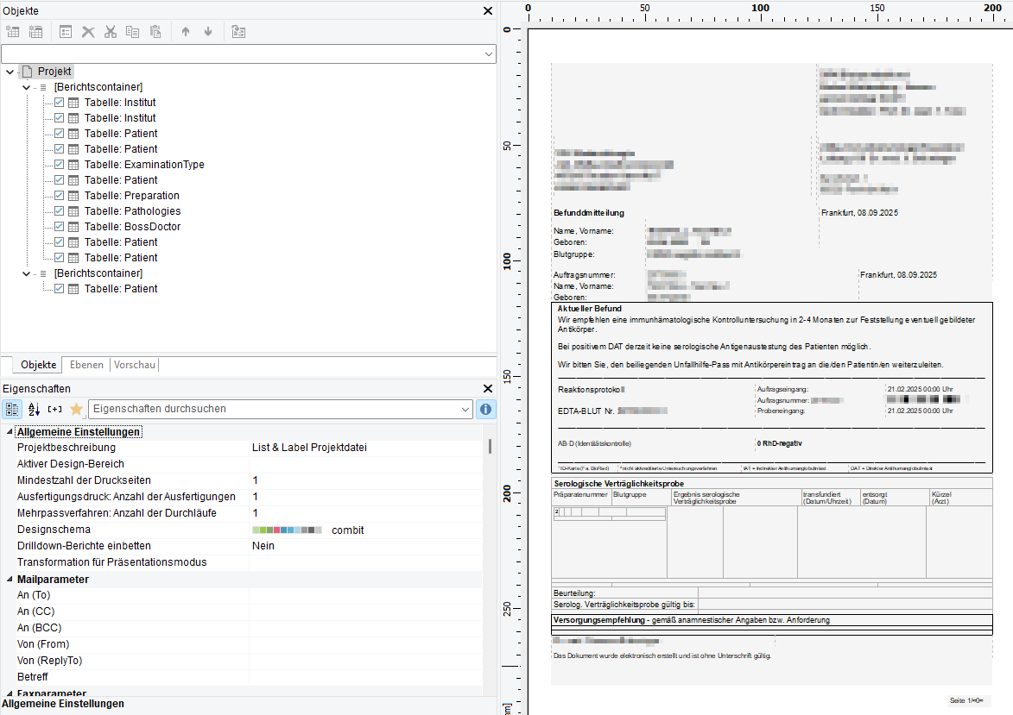Toggle the Tabelle: BossDoctor checkbox
Viewport: 1013px width, 715px height.
pyautogui.click(x=60, y=227)
